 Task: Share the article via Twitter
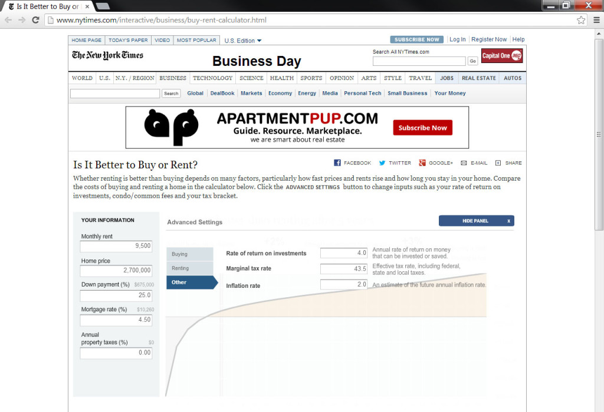395,162
